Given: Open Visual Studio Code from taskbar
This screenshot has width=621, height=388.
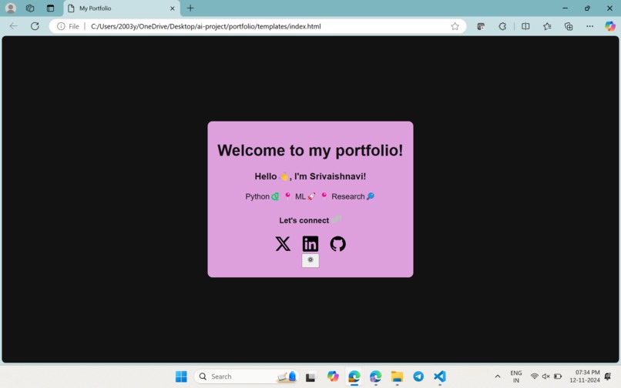Looking at the screenshot, I should click(440, 376).
